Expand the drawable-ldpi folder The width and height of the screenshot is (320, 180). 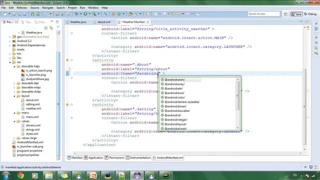click(x=14, y=83)
